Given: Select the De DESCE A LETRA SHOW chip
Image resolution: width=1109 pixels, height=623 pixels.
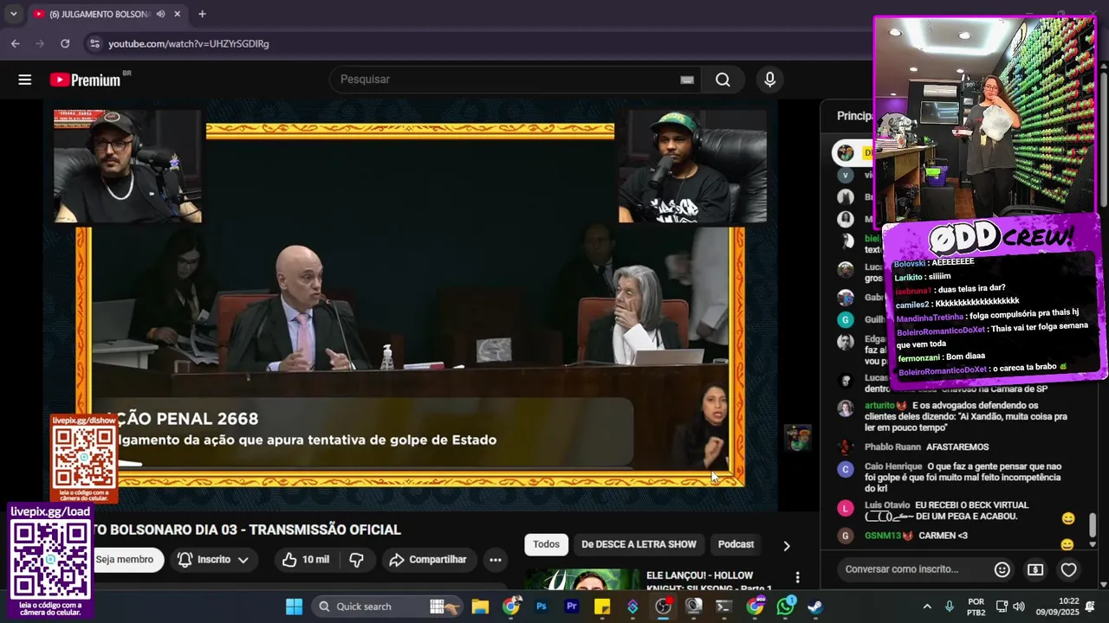Looking at the screenshot, I should click(639, 544).
